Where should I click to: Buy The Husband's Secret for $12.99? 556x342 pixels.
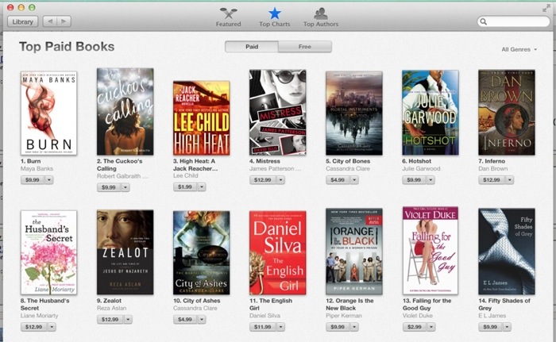33,327
